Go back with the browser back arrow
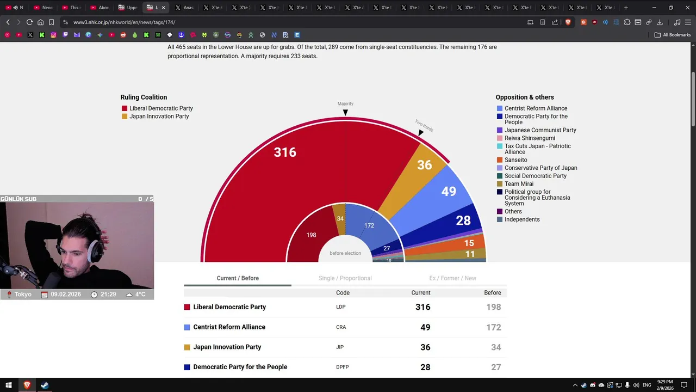This screenshot has width=696, height=392. coord(8,22)
